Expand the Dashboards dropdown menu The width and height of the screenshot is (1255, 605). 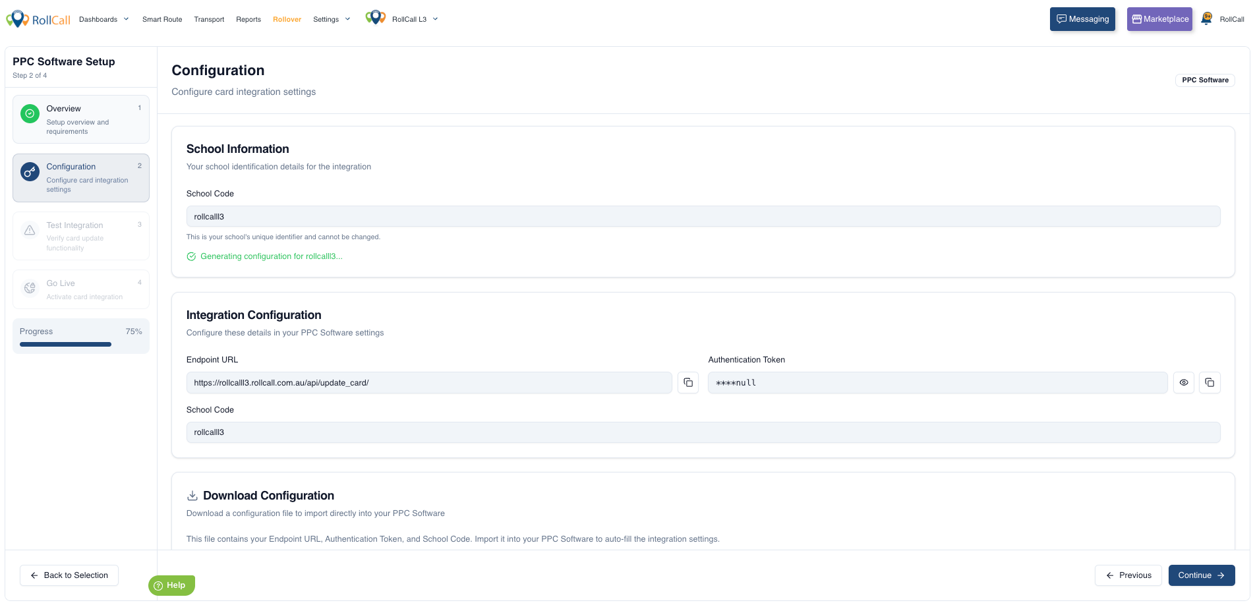coord(103,19)
